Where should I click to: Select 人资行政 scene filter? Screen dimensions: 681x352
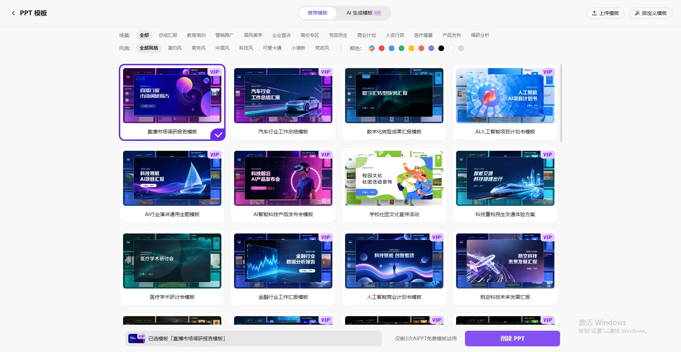pyautogui.click(x=395, y=35)
